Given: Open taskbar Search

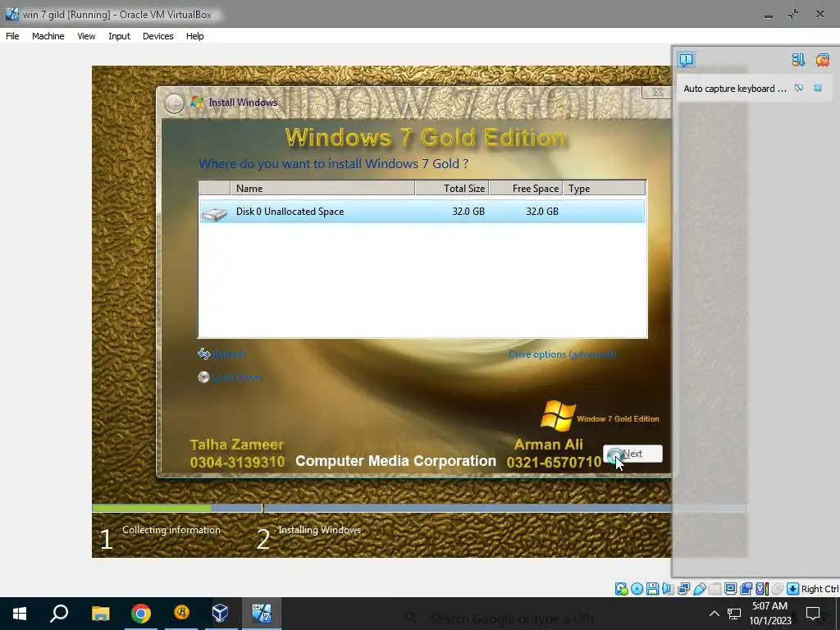Looking at the screenshot, I should (x=59, y=614).
